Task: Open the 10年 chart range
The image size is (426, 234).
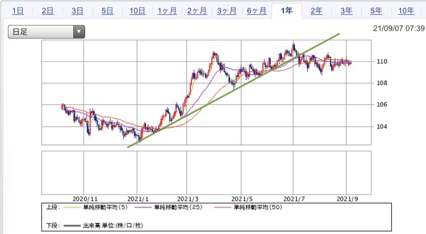Action: [406, 11]
